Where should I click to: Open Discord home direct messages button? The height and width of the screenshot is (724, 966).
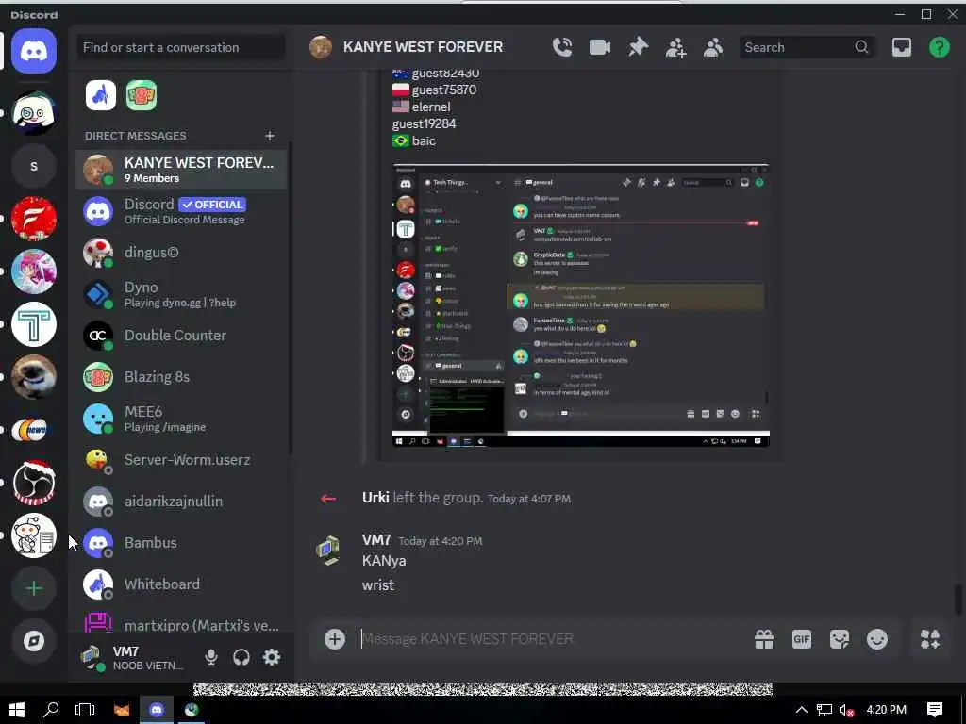click(34, 51)
